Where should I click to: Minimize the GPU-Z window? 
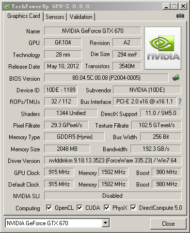point(166,6)
